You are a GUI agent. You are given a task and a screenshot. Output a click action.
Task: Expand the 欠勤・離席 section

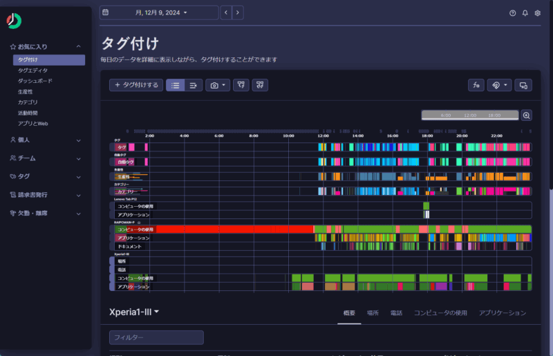pos(78,214)
